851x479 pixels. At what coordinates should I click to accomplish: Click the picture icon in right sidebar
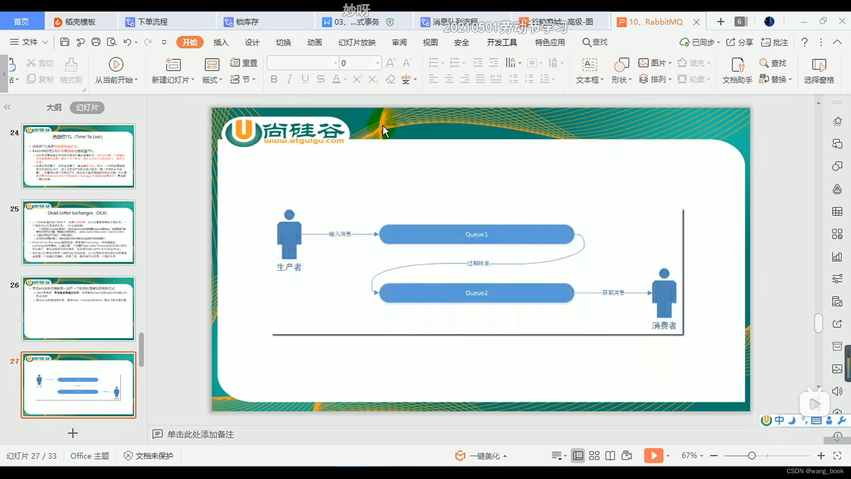coord(837,369)
